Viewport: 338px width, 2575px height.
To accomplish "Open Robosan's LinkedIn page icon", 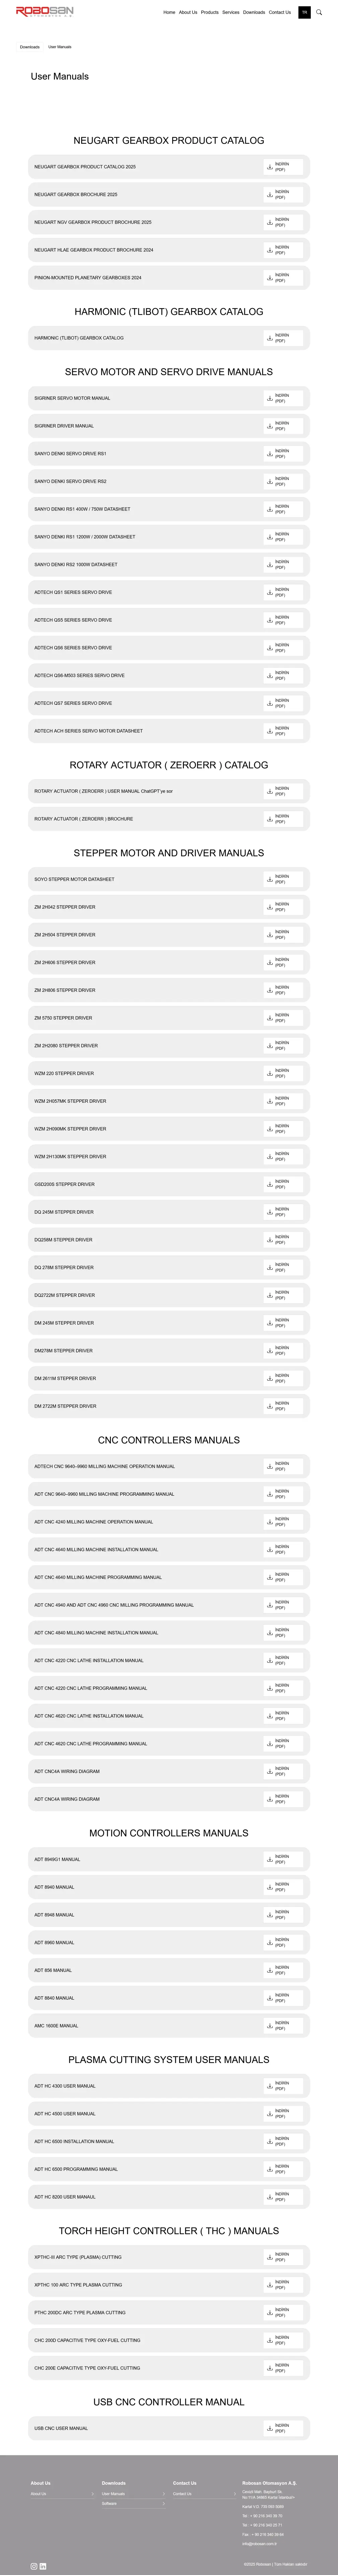I will pyautogui.click(x=43, y=2566).
